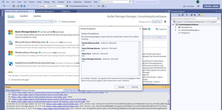Click the Save file toolbar icon

click(21, 6)
